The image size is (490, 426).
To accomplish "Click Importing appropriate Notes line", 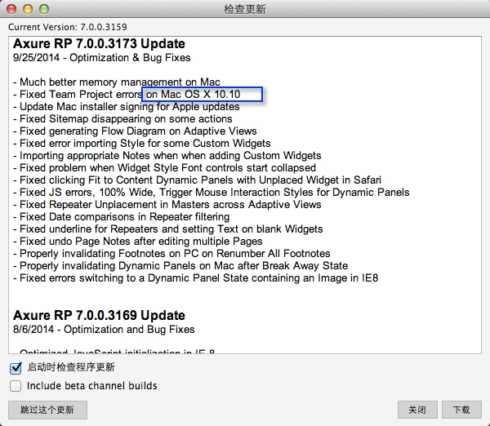I will [x=167, y=156].
